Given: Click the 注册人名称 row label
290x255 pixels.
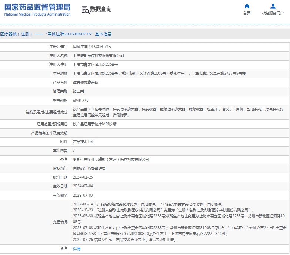Looking at the screenshot, I should tap(58, 55).
